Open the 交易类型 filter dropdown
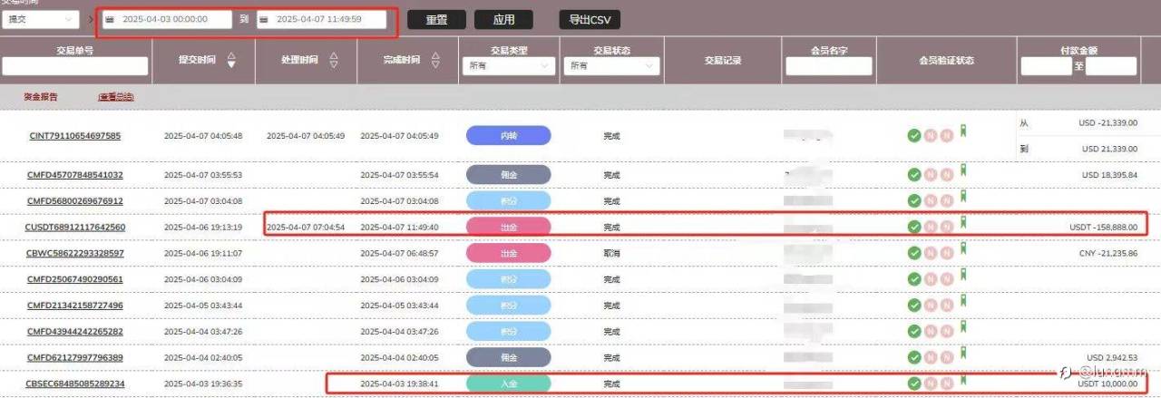Image resolution: width=1161 pixels, height=398 pixels. coord(508,66)
